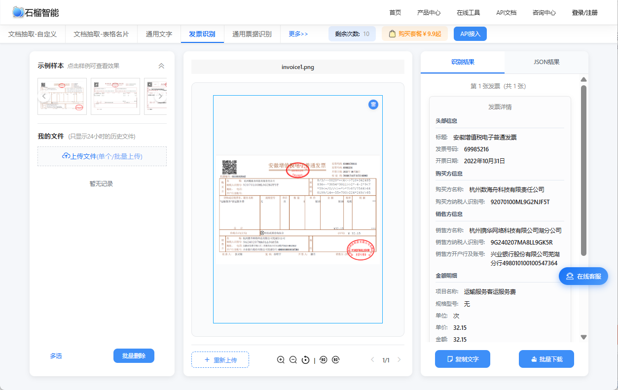
Task: Open the 咨询中心 page
Action: (x=544, y=13)
